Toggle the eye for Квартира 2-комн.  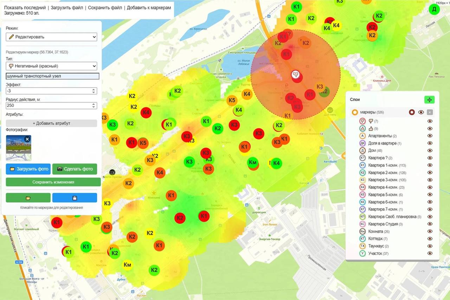(430, 173)
